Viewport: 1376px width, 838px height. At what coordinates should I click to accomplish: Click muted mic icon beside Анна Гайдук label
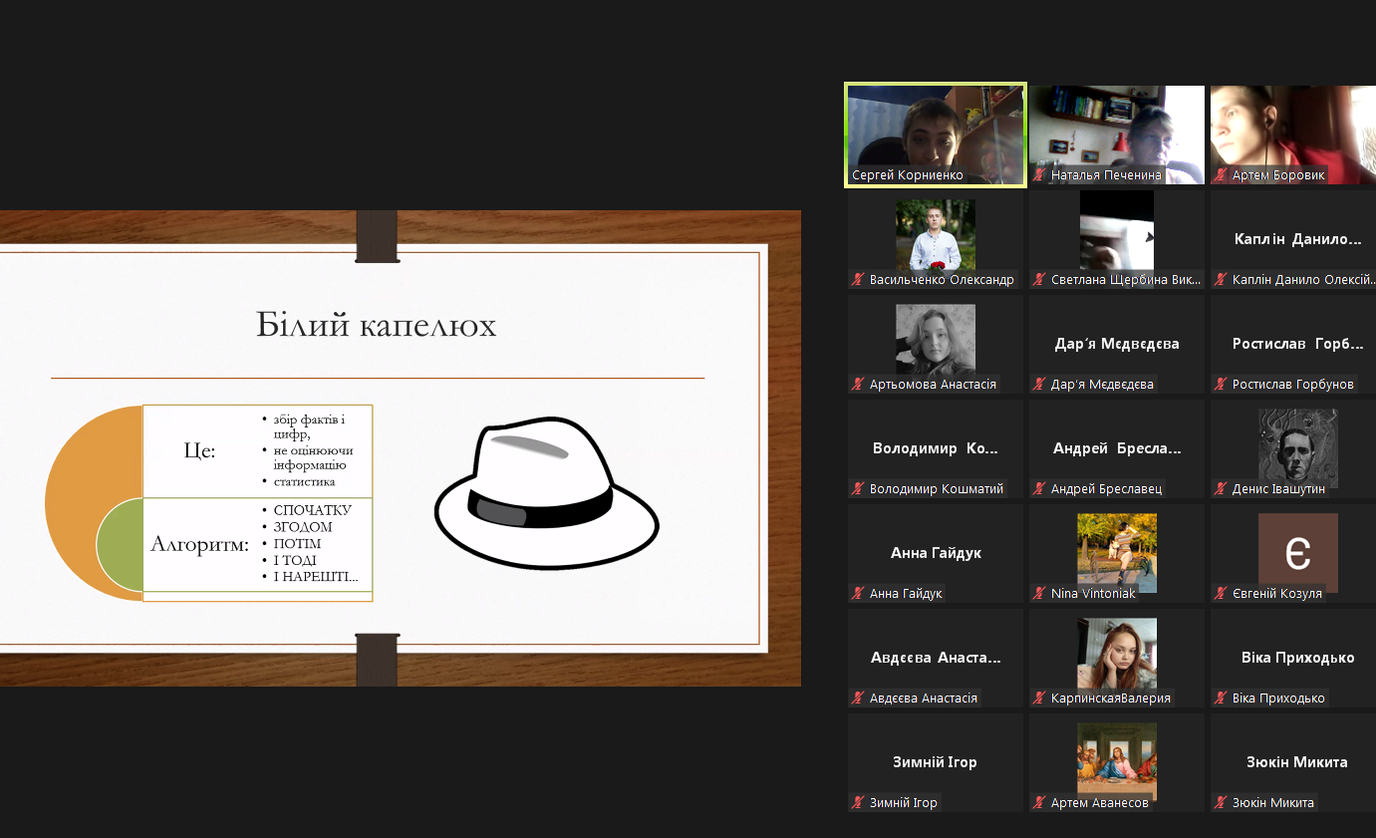point(858,594)
